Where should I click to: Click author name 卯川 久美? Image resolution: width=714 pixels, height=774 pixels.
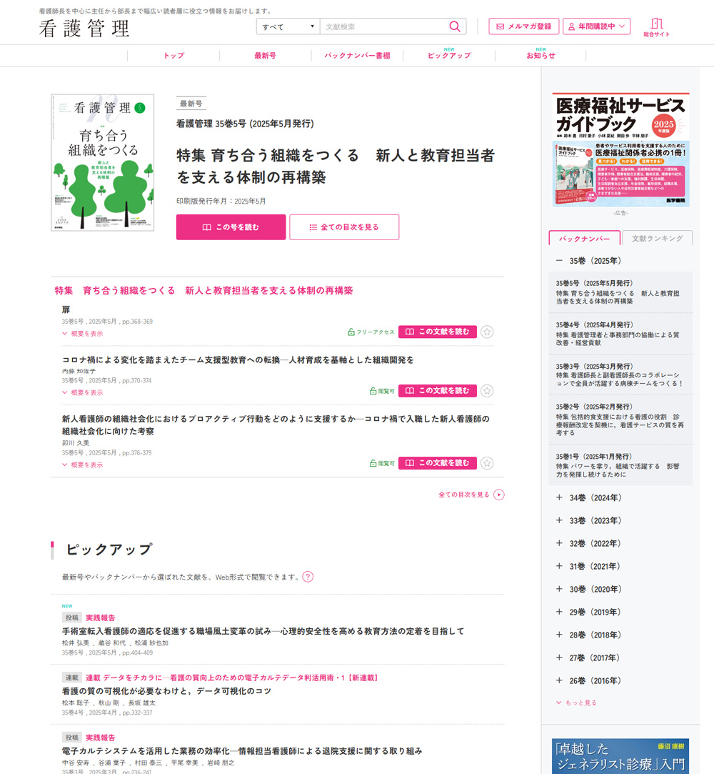pos(76,443)
